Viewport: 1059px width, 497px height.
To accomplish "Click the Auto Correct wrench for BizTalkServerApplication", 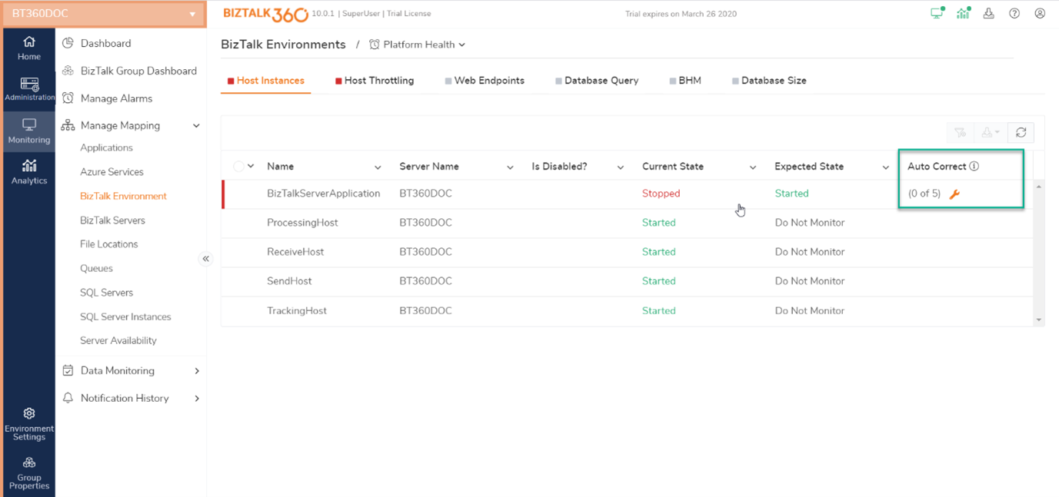I will [x=954, y=194].
